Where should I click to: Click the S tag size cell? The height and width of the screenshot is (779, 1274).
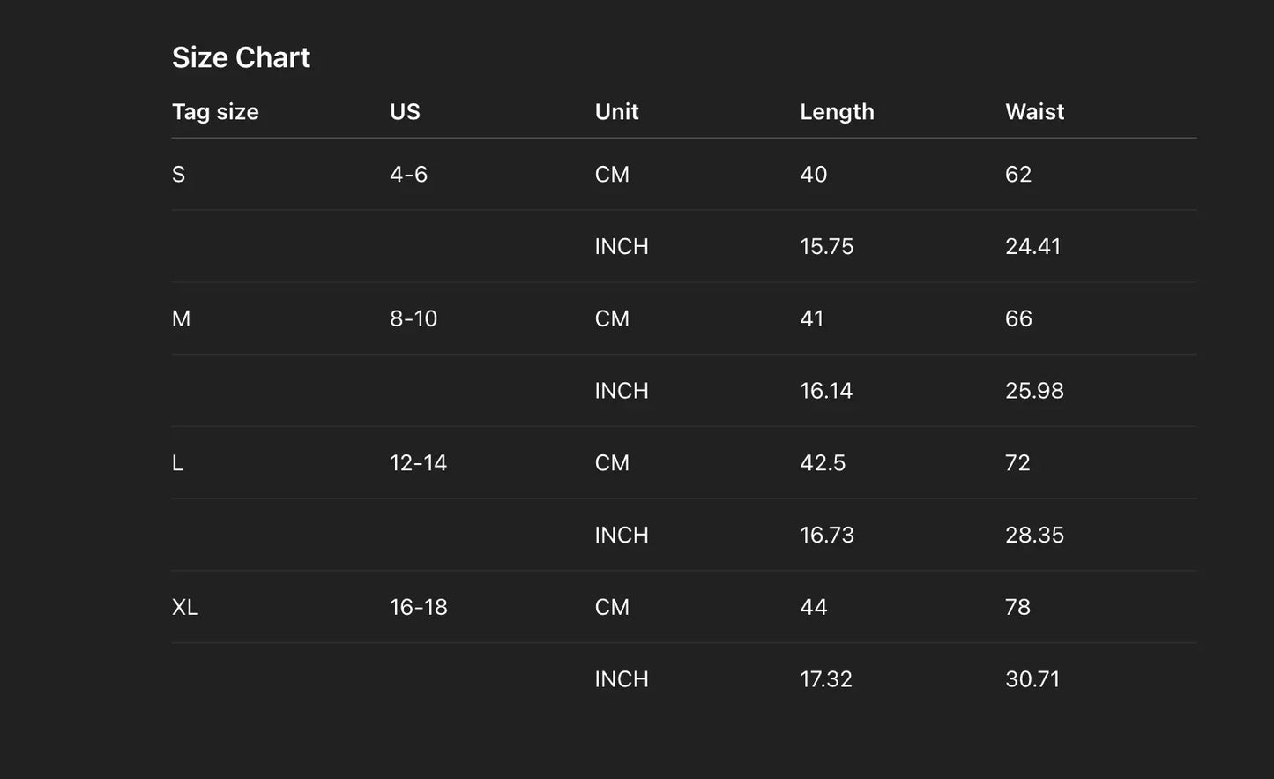[x=179, y=175]
